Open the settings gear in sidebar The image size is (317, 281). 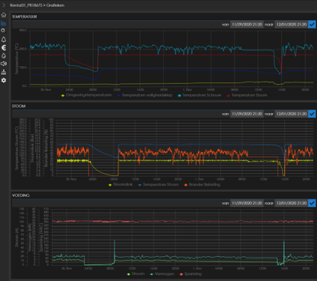pos(4,80)
